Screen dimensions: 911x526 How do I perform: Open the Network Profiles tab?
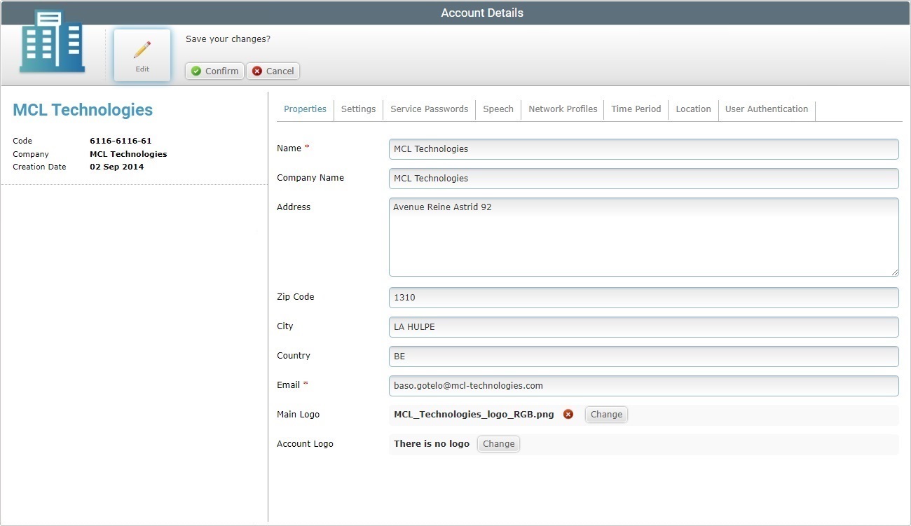[x=562, y=109]
